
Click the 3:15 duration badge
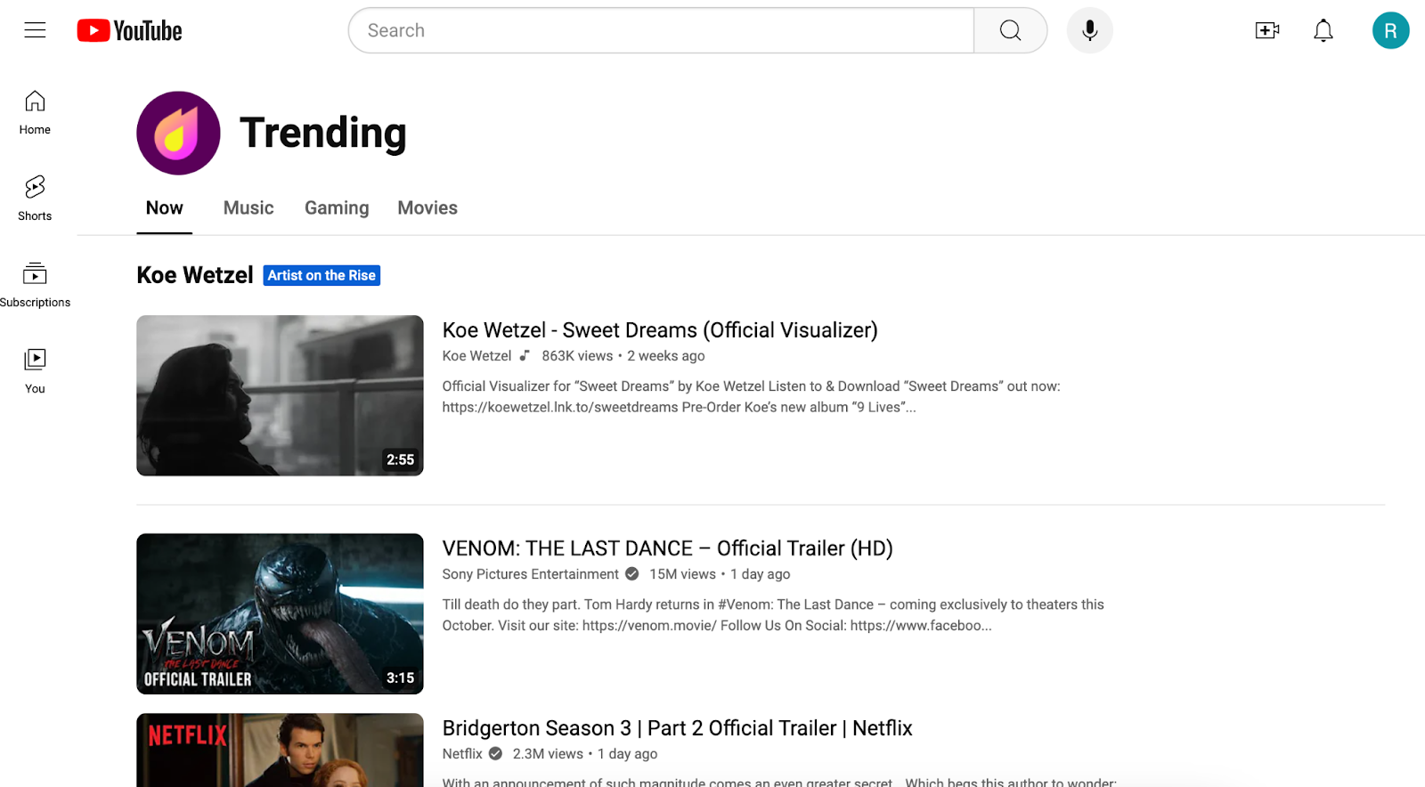(400, 677)
